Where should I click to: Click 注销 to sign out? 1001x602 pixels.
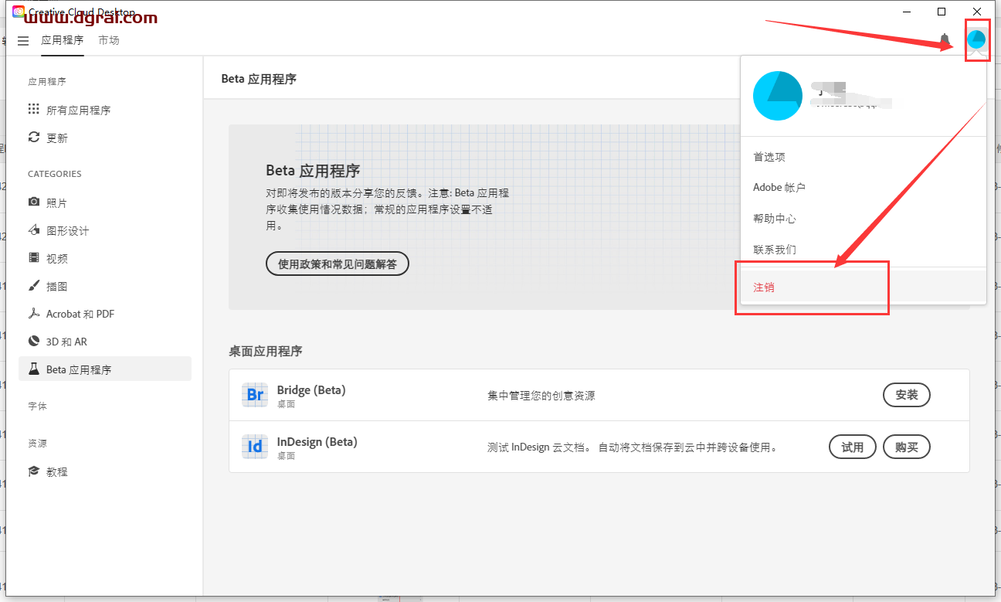pyautogui.click(x=863, y=287)
